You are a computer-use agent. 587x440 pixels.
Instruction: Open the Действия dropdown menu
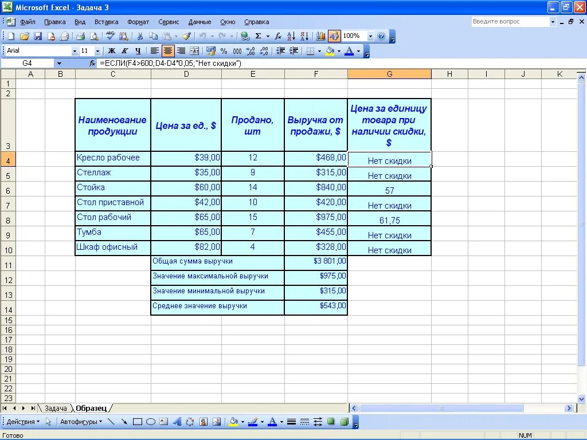23,422
